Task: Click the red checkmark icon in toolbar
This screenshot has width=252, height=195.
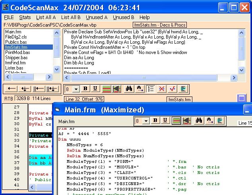Action: click(172, 89)
